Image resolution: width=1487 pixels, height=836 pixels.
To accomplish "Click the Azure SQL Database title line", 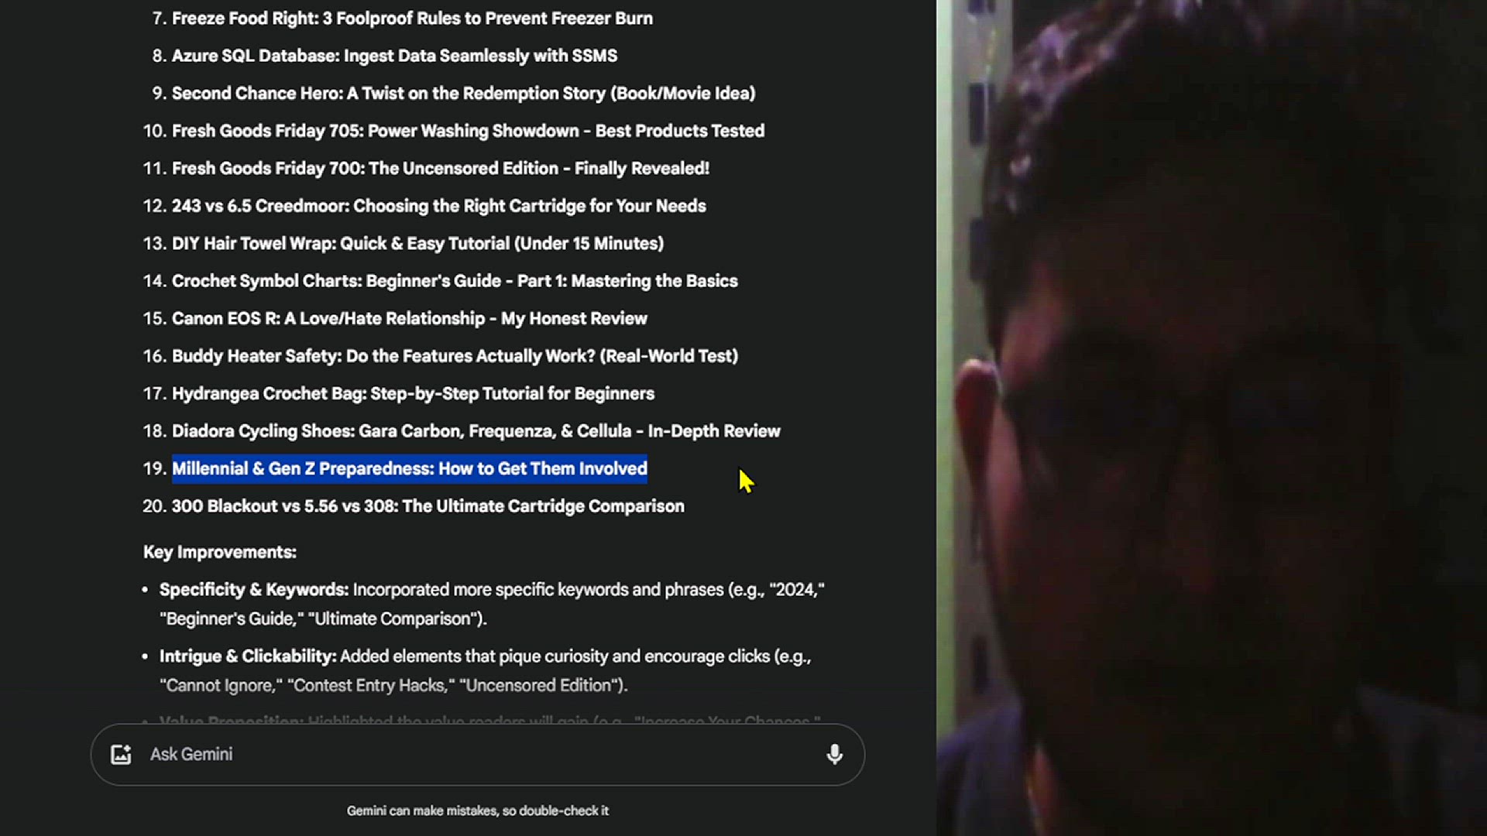I will pyautogui.click(x=394, y=56).
